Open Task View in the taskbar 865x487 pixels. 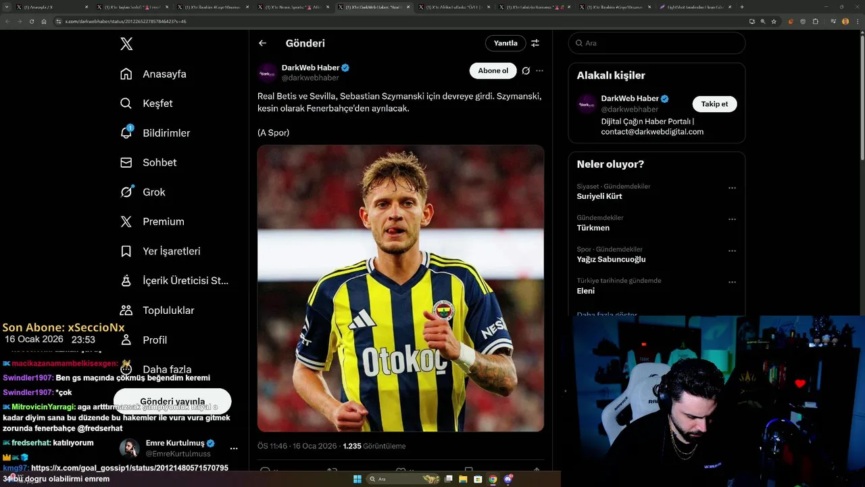[x=448, y=479]
